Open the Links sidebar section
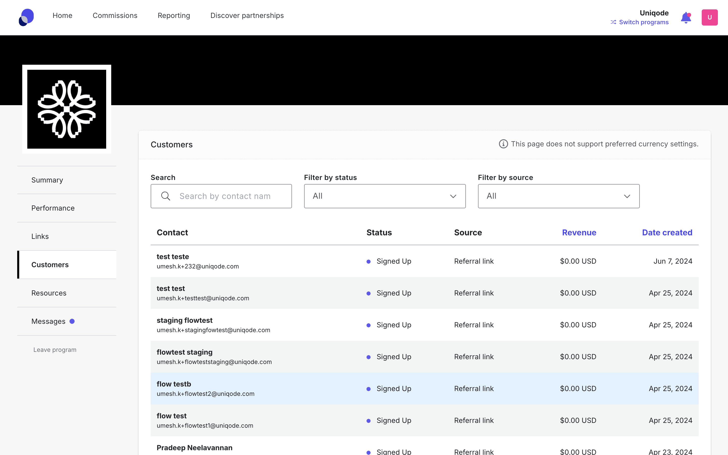 [x=40, y=237]
